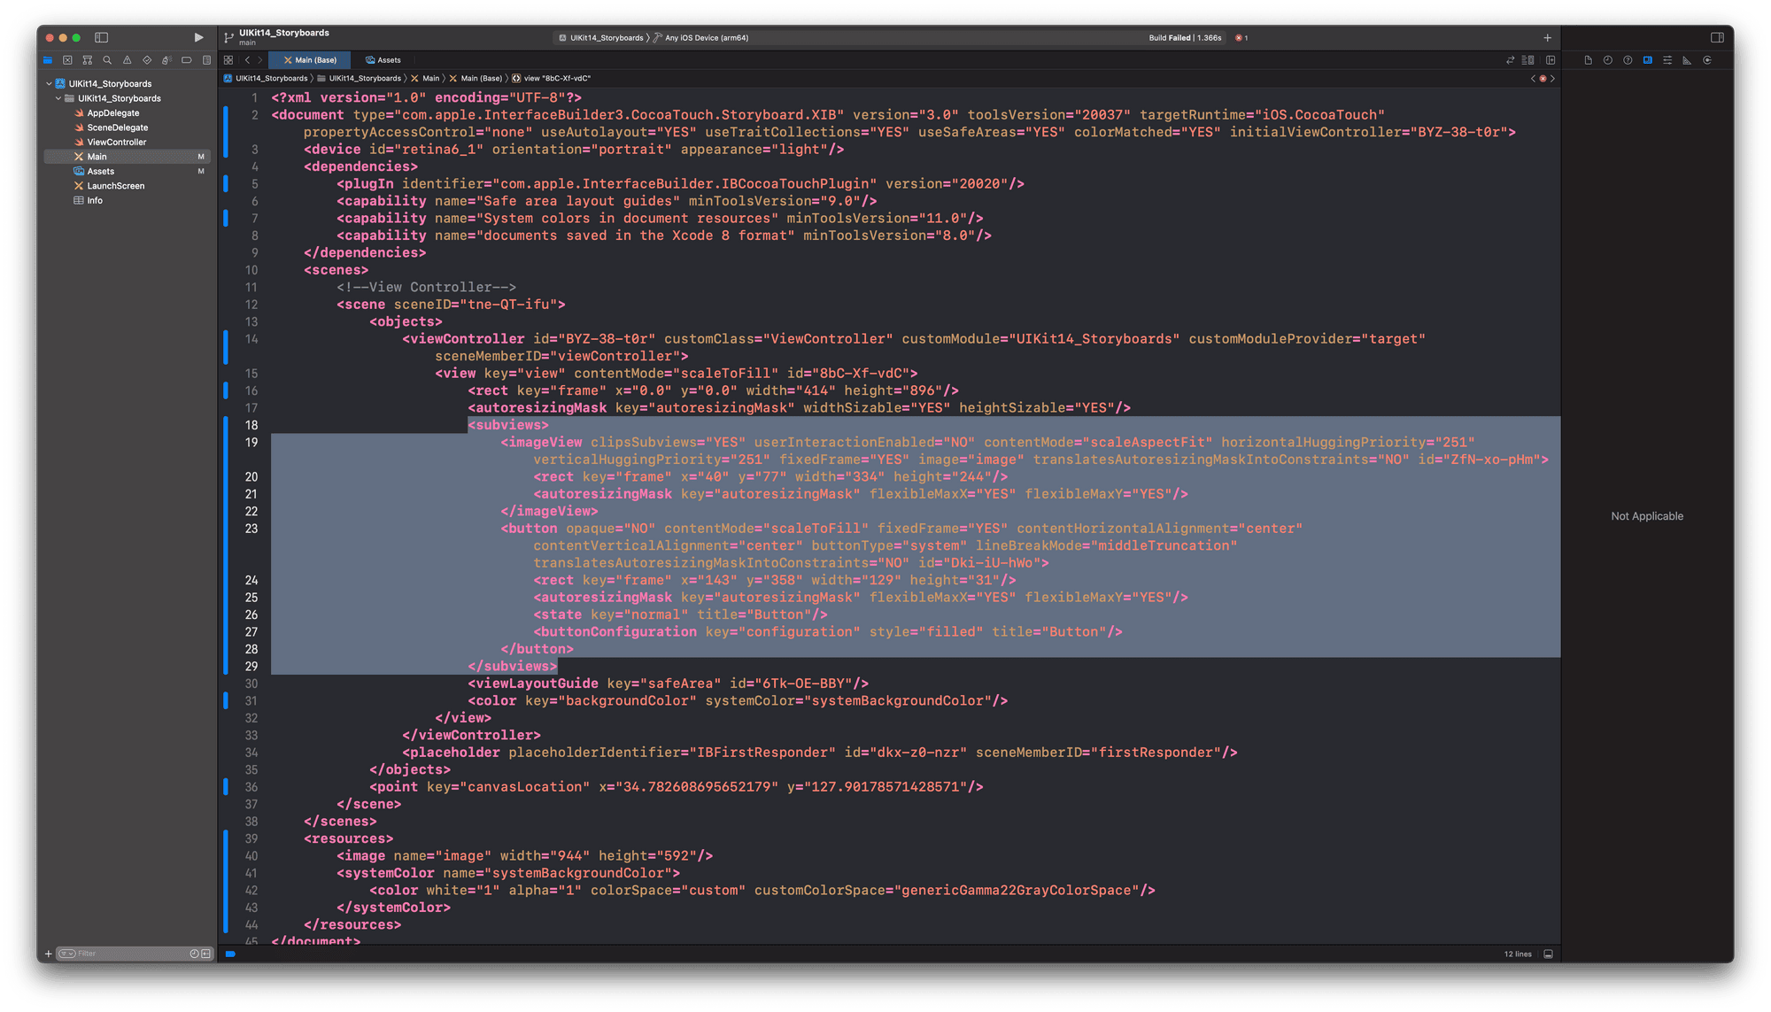Go back in editor history

247,60
